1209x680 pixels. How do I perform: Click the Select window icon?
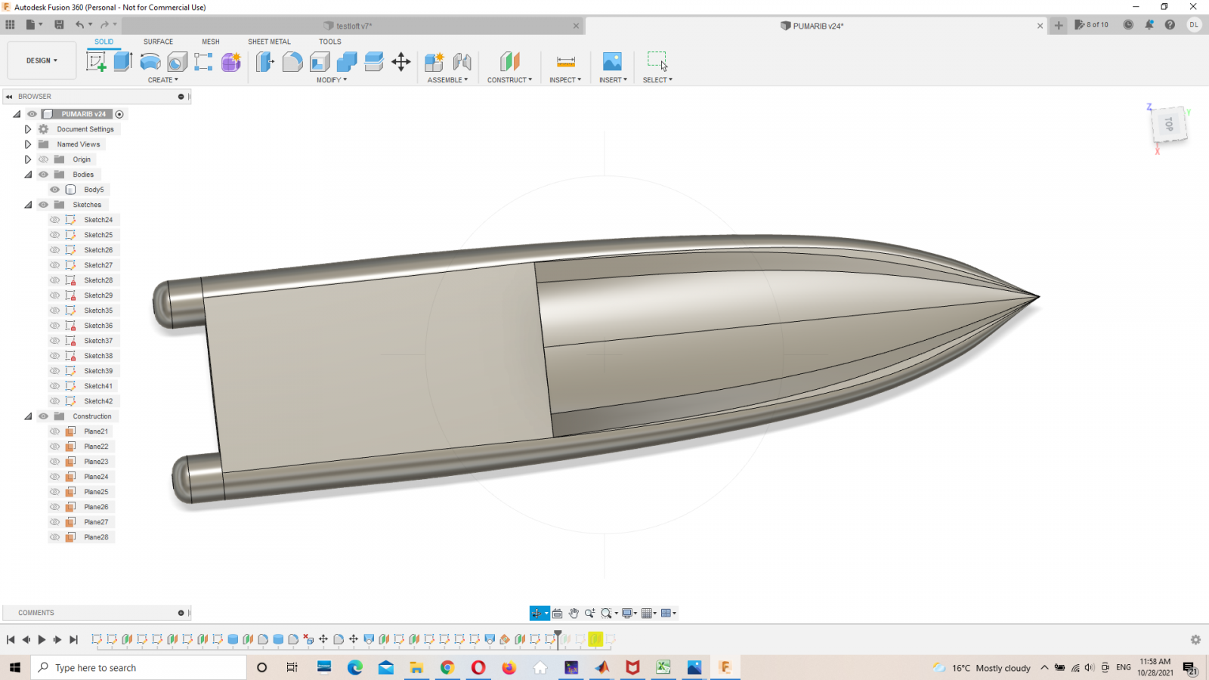tap(657, 61)
